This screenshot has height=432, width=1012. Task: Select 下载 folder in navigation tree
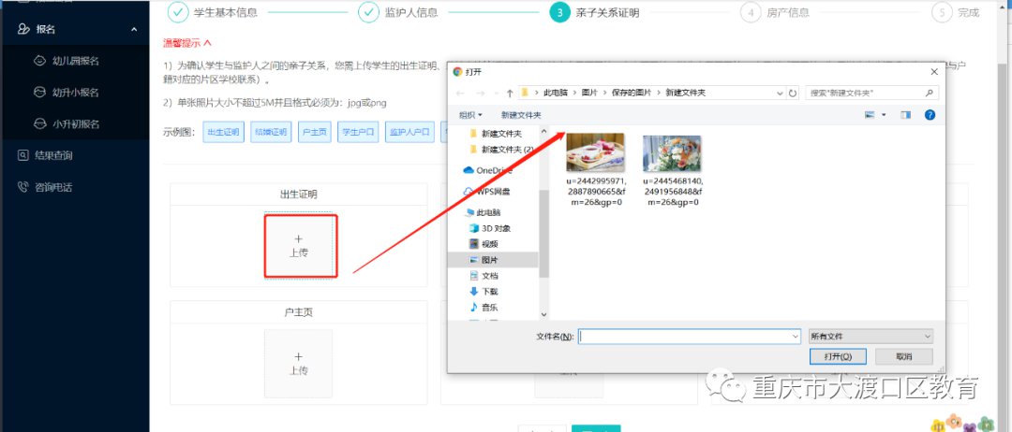[484, 292]
